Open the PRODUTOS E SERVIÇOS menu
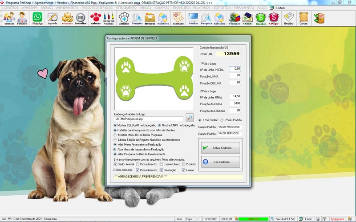This screenshot has height=222, width=356. (97, 8)
